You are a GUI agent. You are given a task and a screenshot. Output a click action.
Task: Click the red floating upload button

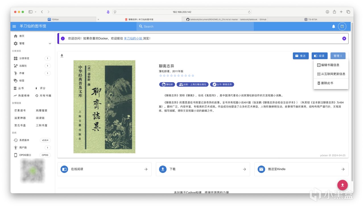342,185
